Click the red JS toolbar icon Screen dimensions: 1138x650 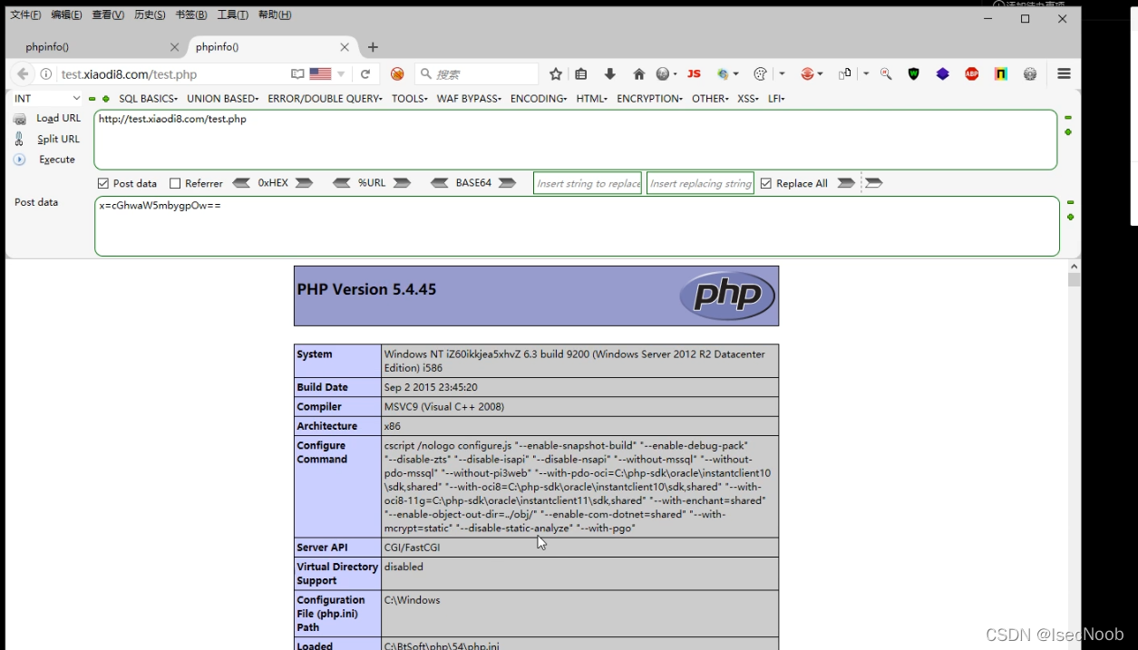click(694, 74)
